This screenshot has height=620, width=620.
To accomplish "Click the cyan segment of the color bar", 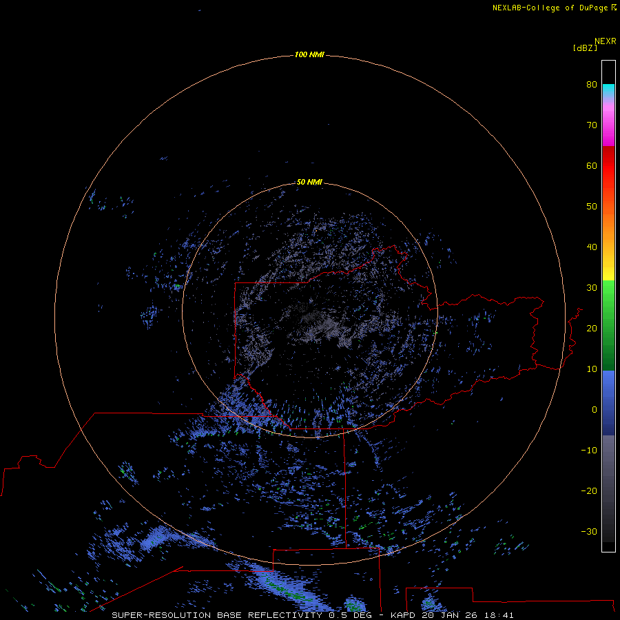I will click(608, 90).
